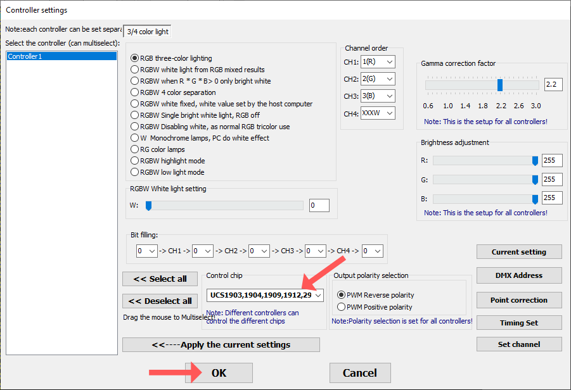Open the CH4 channel dropdown showing XXXW
Screen dimensions: 571x390
[x=377, y=113]
